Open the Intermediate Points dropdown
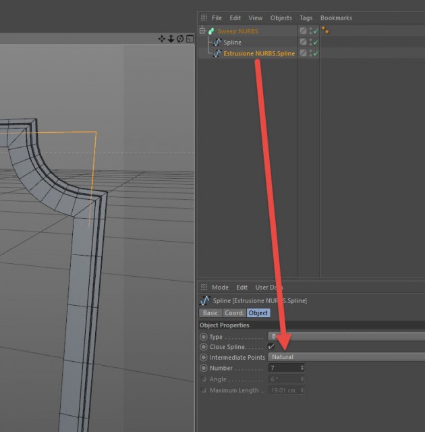 point(346,357)
